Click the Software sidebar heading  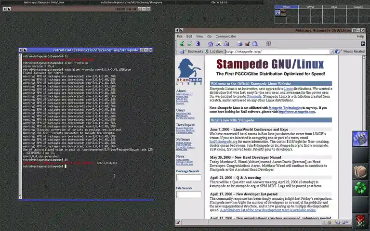tap(183, 139)
